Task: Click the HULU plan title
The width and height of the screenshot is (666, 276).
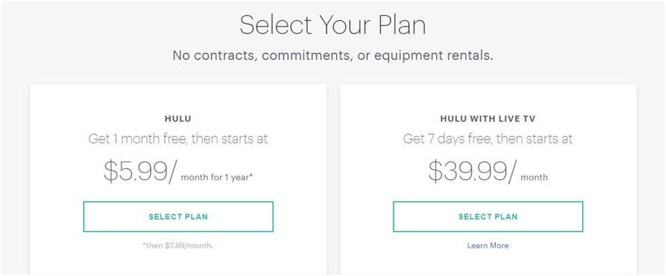Action: coord(178,117)
